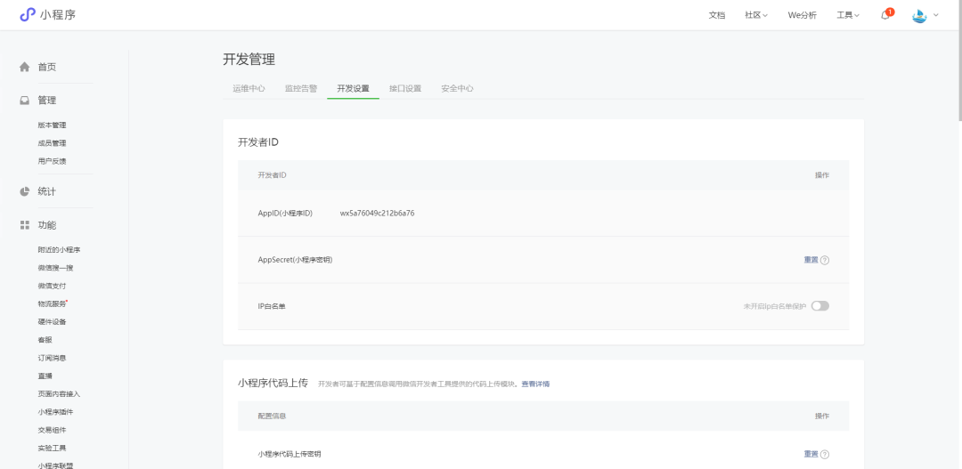This screenshot has height=469, width=962.
Task: Open the 安全中心 tab
Action: 457,89
